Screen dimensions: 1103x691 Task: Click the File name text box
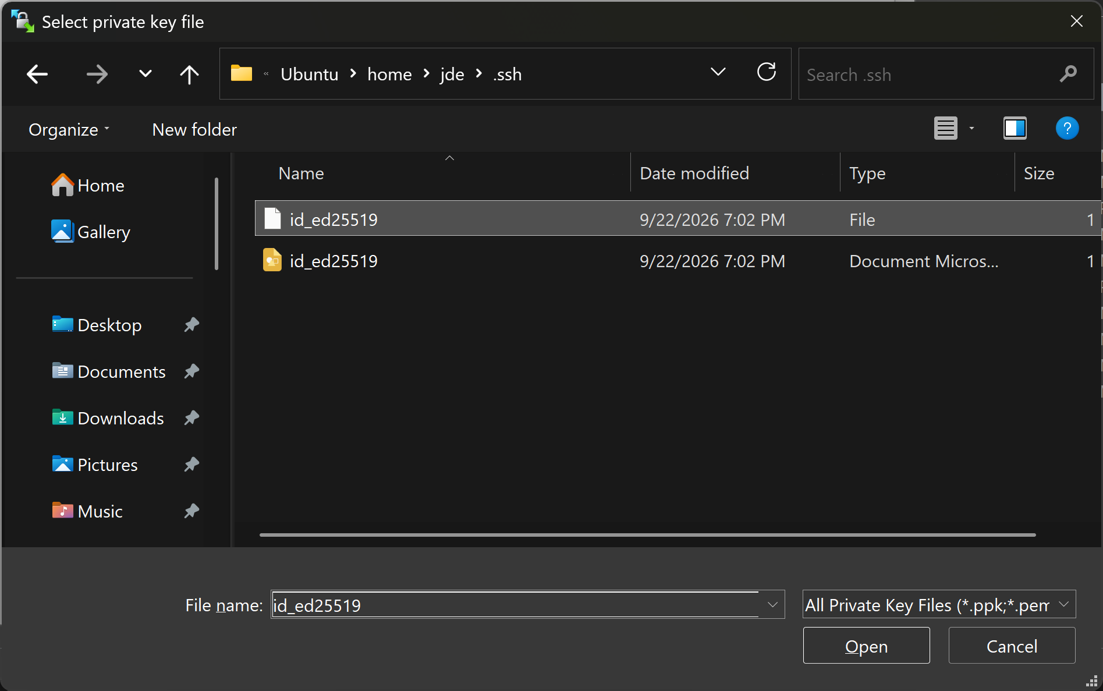(515, 605)
